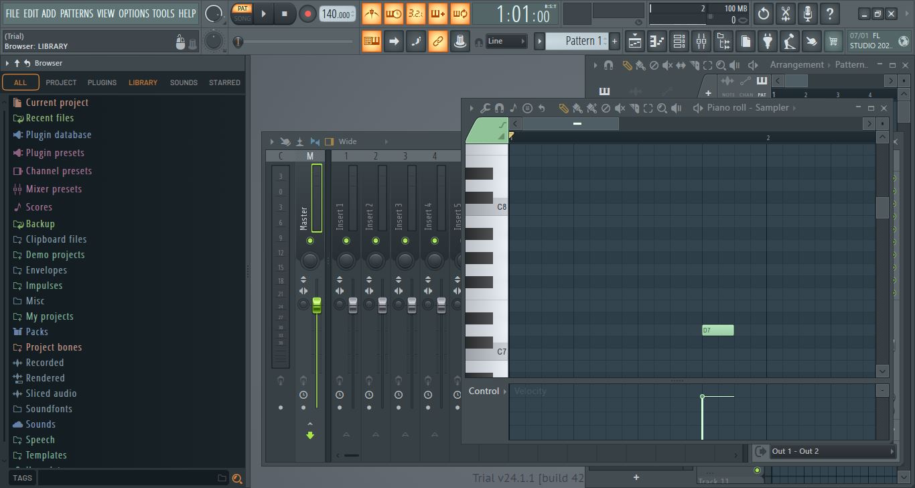
Task: Select Piano roll mute tool
Action: (620, 108)
